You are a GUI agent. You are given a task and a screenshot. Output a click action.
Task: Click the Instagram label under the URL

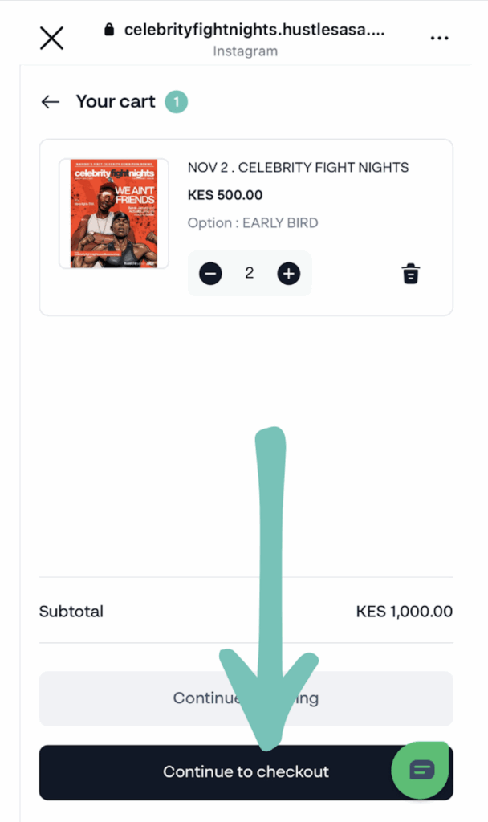pos(245,51)
